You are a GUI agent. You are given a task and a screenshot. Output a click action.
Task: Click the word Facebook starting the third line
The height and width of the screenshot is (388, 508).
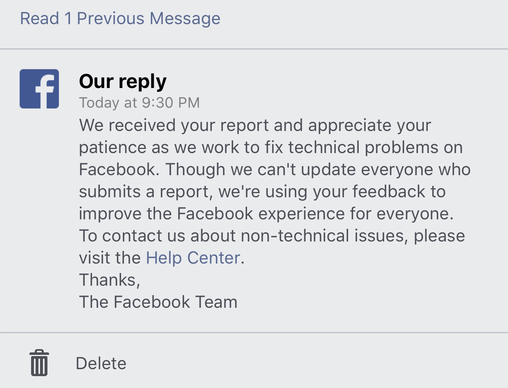click(117, 169)
